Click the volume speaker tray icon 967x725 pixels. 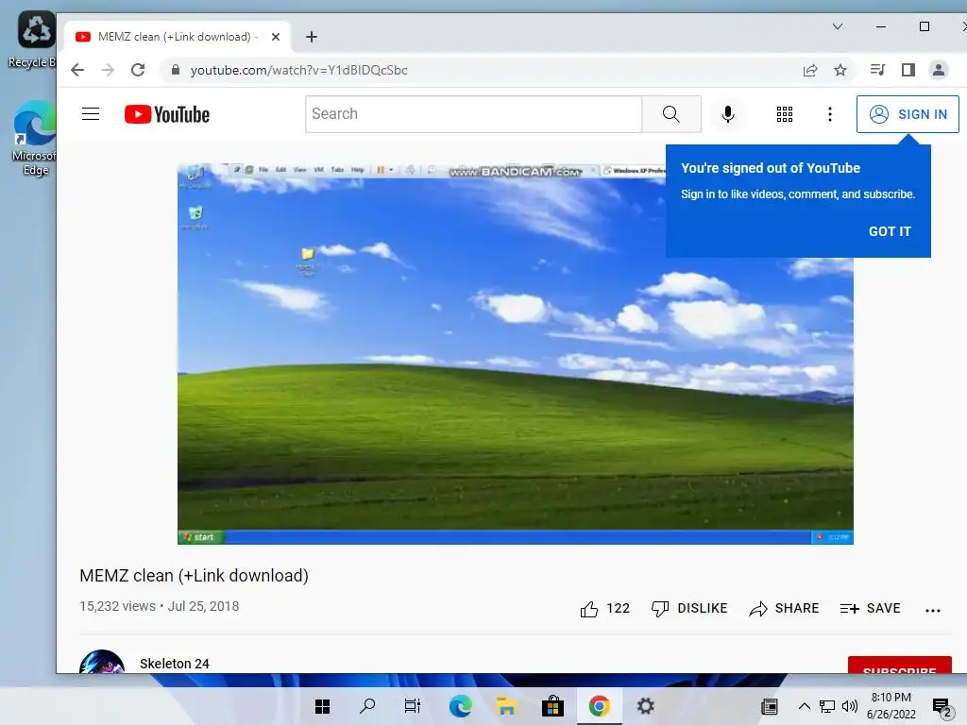pyautogui.click(x=849, y=706)
